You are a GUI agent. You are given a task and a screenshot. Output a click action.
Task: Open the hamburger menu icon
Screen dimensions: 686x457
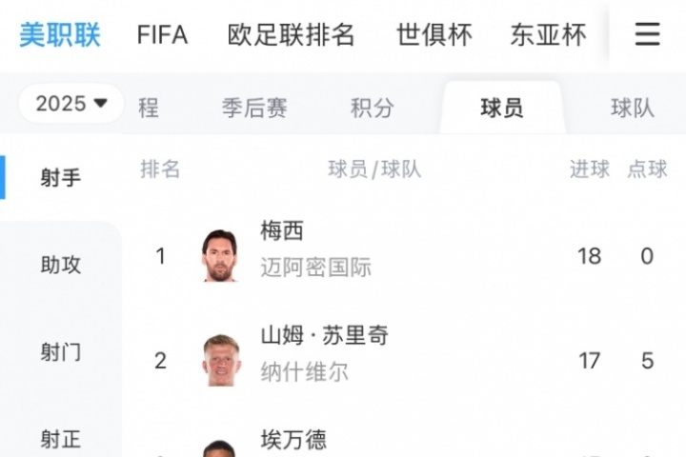pos(647,35)
